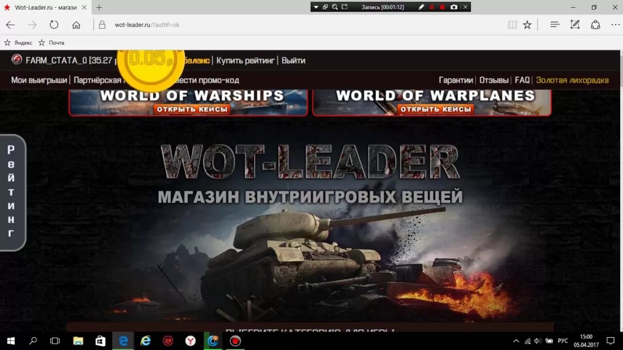Go back with the browser back arrow
The height and width of the screenshot is (350, 623).
[x=10, y=25]
